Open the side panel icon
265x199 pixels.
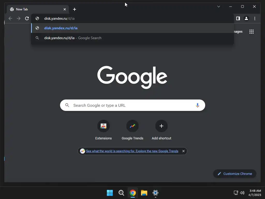(x=238, y=18)
